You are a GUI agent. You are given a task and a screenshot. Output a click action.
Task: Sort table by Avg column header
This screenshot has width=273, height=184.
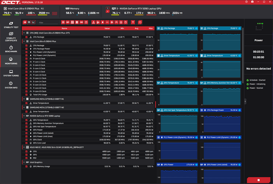tap(136, 28)
